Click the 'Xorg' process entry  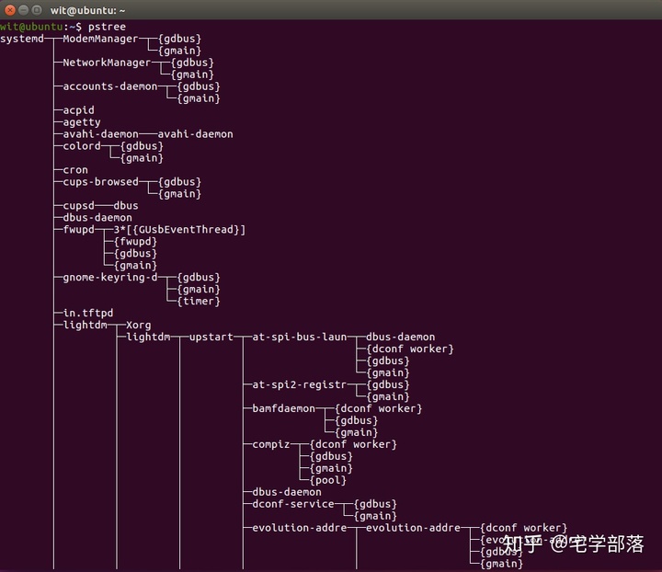pyautogui.click(x=139, y=325)
